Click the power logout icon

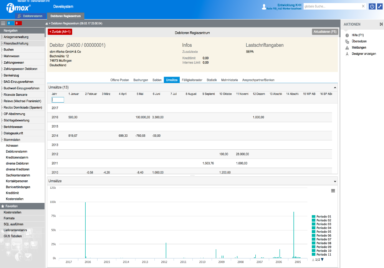372,7
